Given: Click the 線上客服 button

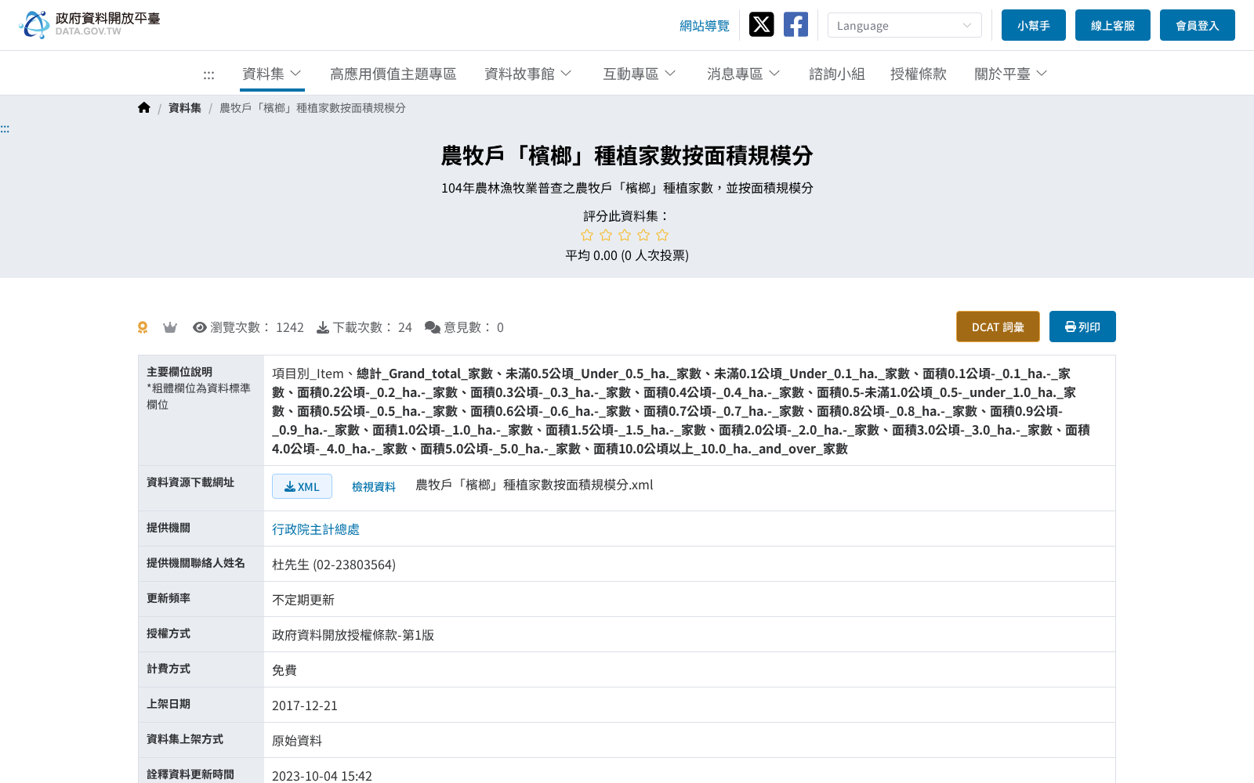Looking at the screenshot, I should (1113, 25).
